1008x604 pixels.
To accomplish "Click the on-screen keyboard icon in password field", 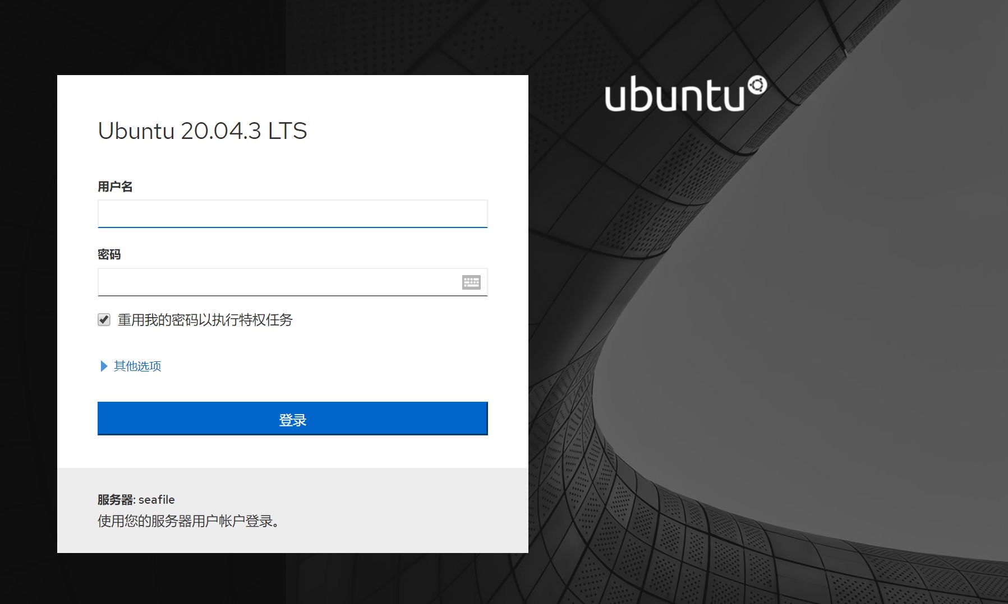I will (x=471, y=282).
